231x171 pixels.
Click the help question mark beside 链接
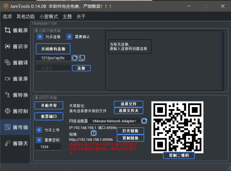pyautogui.click(x=94, y=133)
